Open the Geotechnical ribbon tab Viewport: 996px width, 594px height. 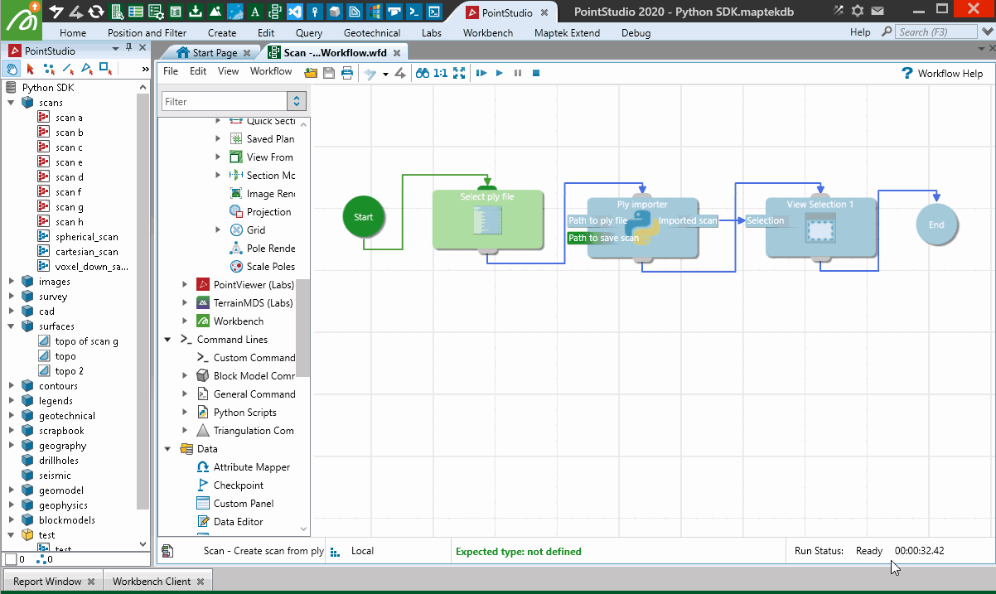[372, 33]
